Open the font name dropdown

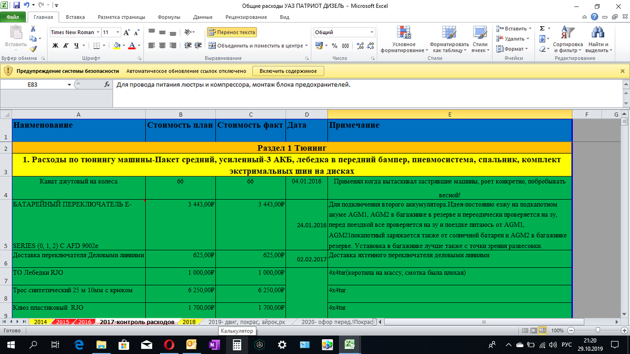[x=98, y=32]
